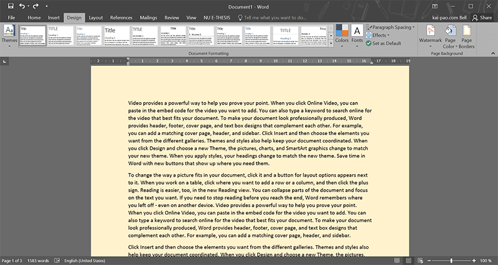This screenshot has width=498, height=265.
Task: Click the tab selector at ruler corner
Action: (x=4, y=61)
